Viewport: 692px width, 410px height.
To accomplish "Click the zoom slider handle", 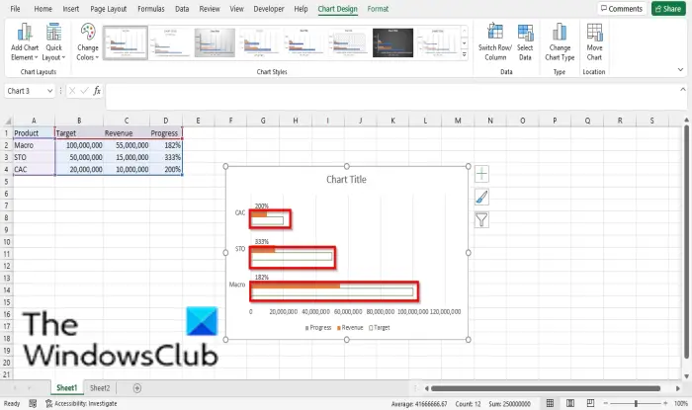I will (x=636, y=403).
